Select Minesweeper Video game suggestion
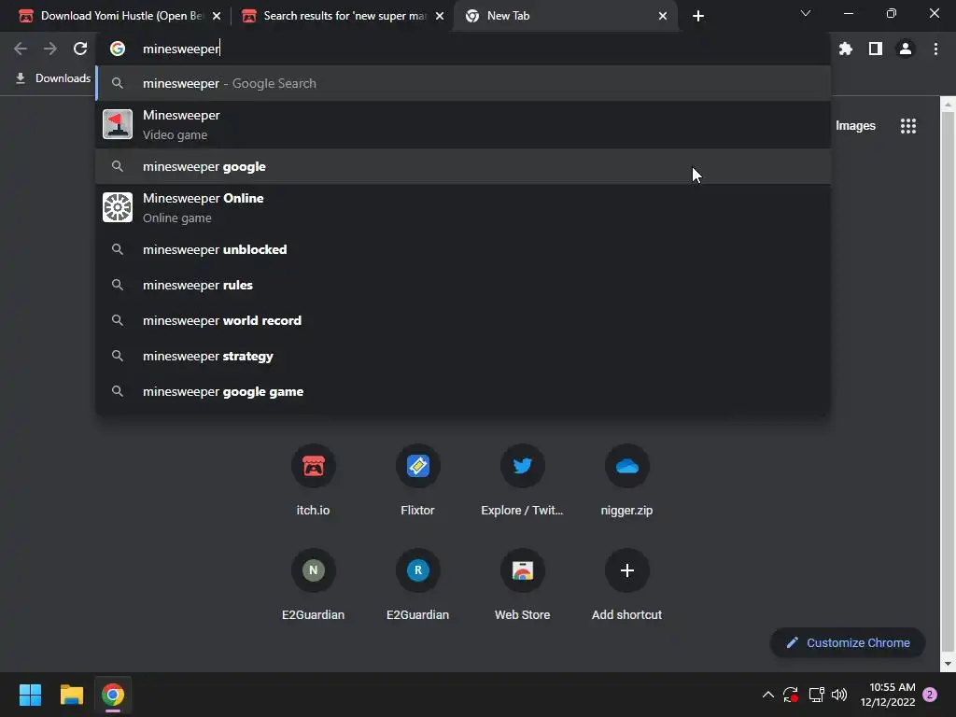 point(463,125)
